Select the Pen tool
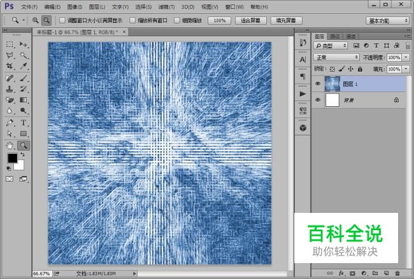This screenshot has width=414, height=279. pos(10,123)
